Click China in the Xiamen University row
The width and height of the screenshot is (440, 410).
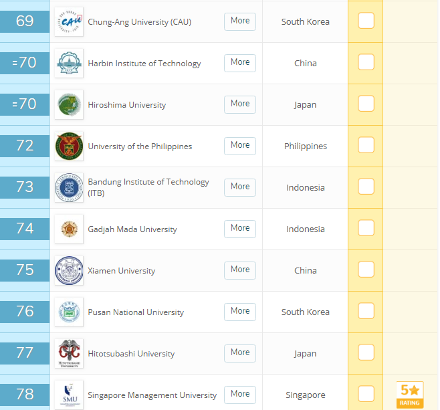(x=306, y=270)
